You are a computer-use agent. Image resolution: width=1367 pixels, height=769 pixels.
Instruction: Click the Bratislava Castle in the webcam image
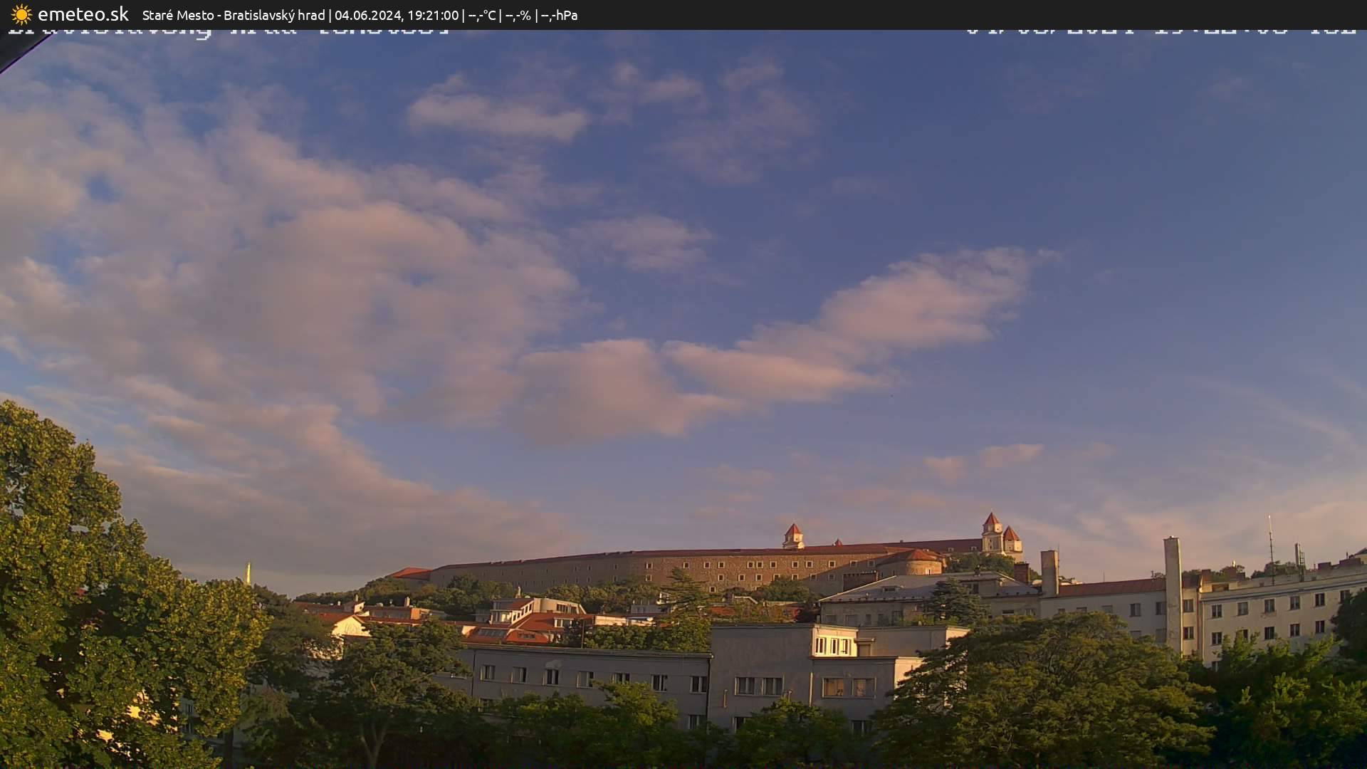(783, 563)
